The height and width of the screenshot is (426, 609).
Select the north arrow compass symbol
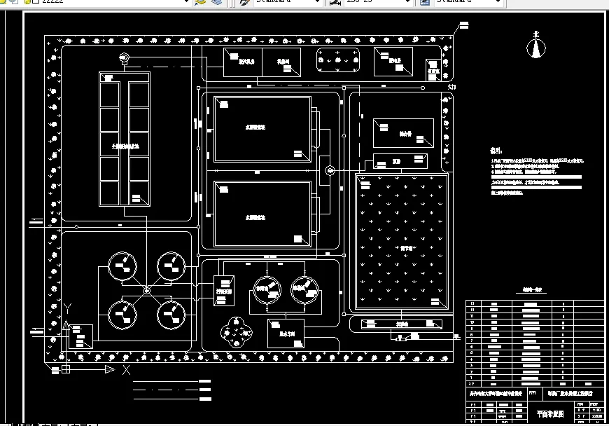point(536,45)
